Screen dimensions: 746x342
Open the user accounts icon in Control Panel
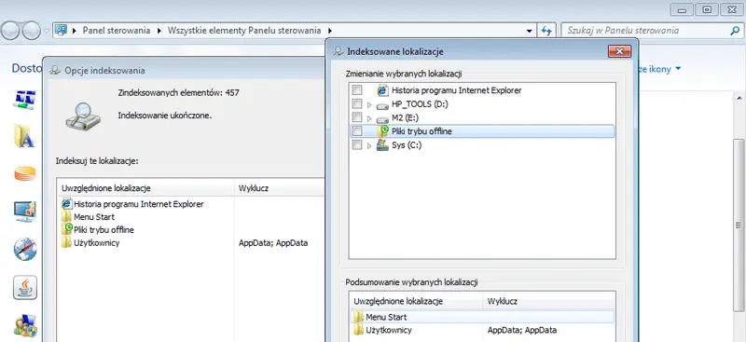point(25,326)
